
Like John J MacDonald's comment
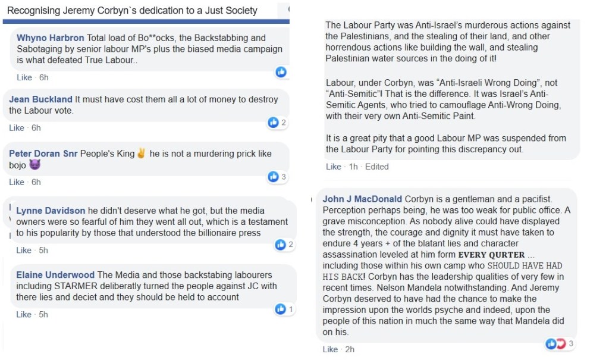coord(330,349)
